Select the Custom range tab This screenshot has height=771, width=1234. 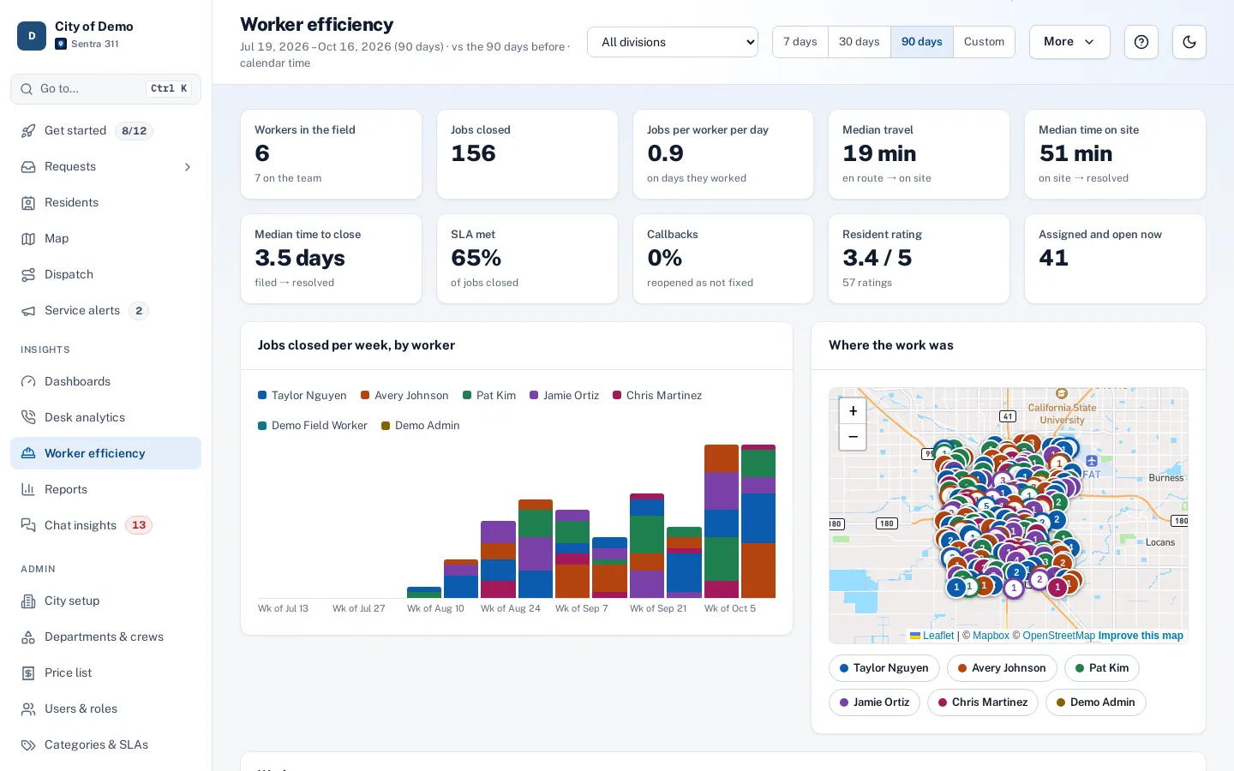(x=984, y=42)
